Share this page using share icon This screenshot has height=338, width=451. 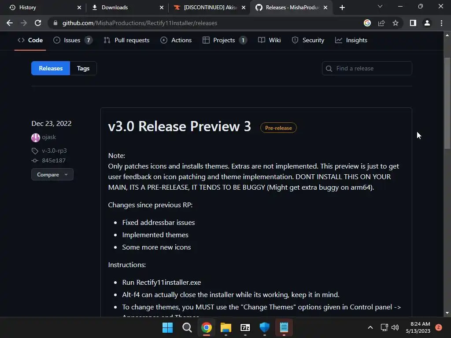pos(381,23)
